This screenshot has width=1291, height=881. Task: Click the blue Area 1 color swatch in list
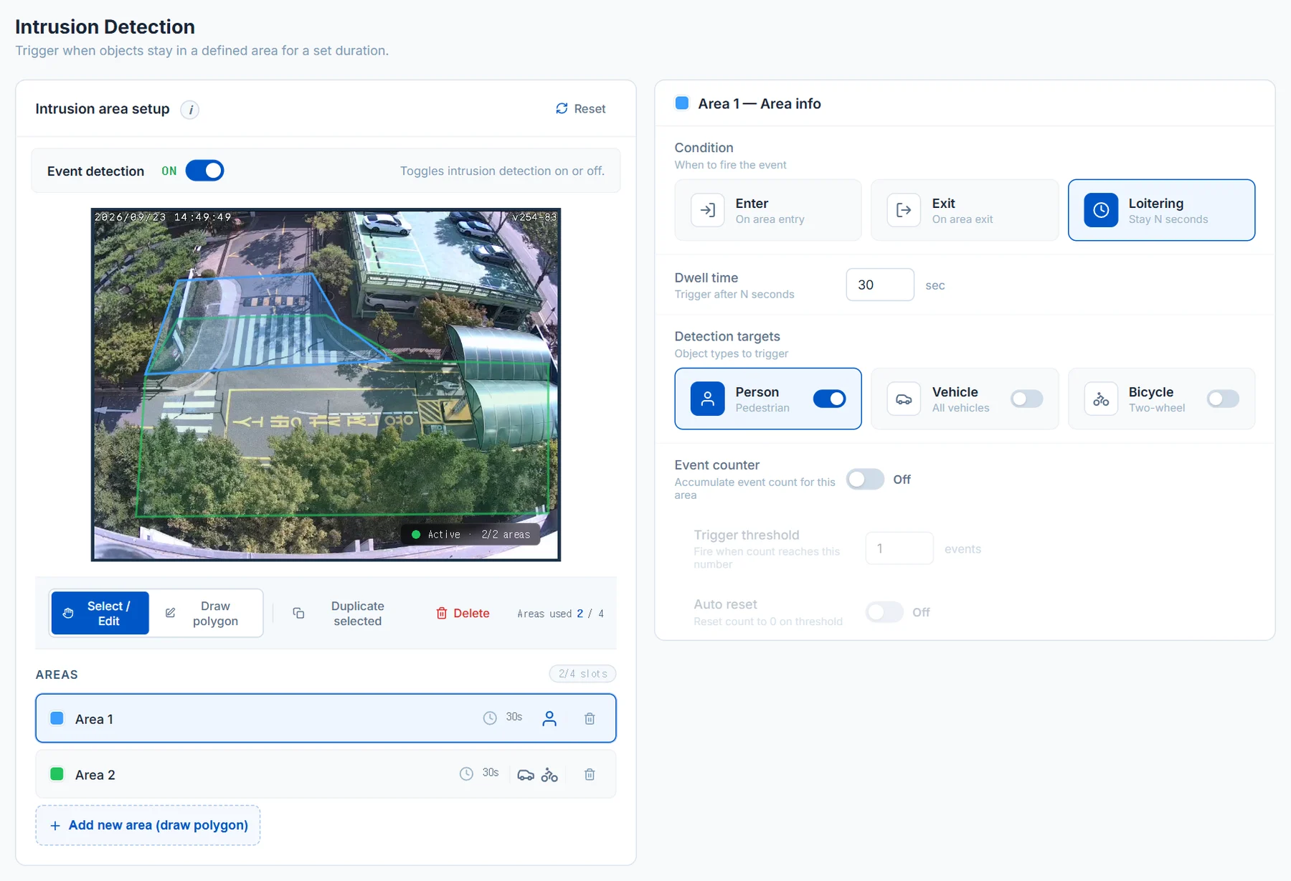(x=57, y=718)
